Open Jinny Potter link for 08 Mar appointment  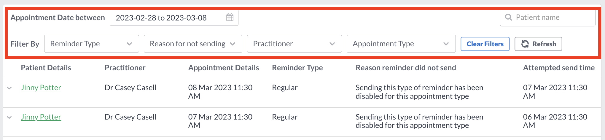coord(41,87)
